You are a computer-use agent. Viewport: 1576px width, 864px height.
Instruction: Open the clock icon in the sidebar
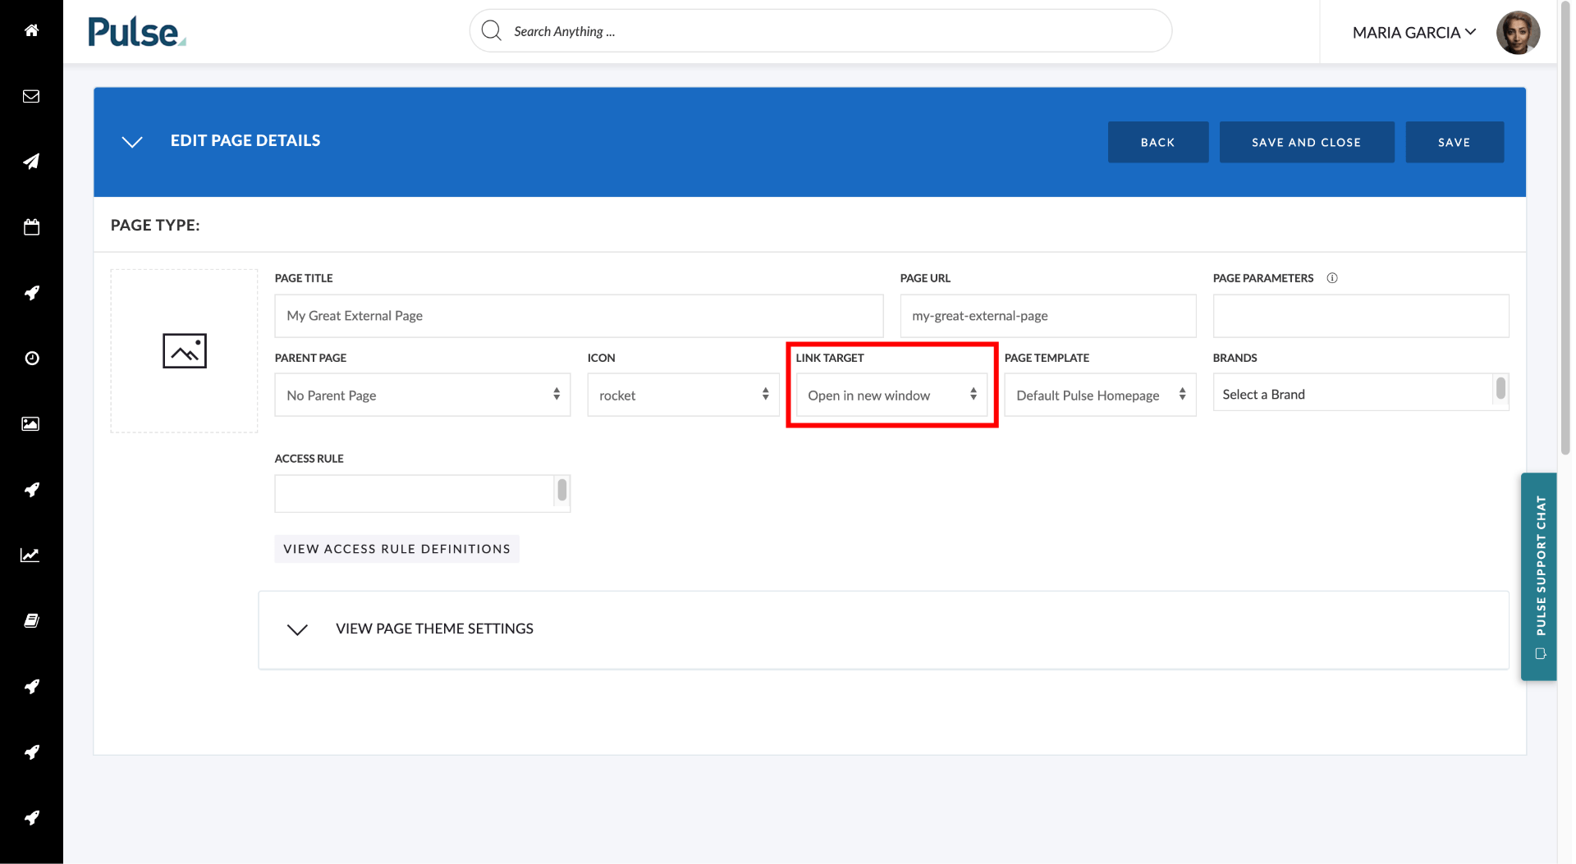click(31, 359)
